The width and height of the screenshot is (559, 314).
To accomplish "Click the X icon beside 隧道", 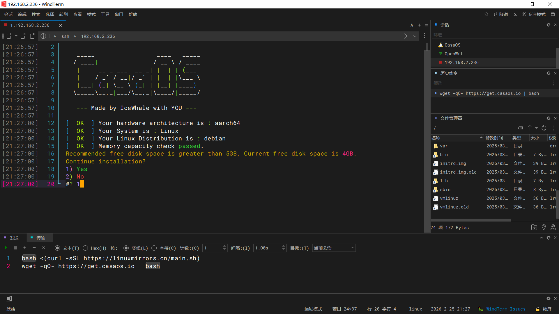I will pyautogui.click(x=515, y=14).
